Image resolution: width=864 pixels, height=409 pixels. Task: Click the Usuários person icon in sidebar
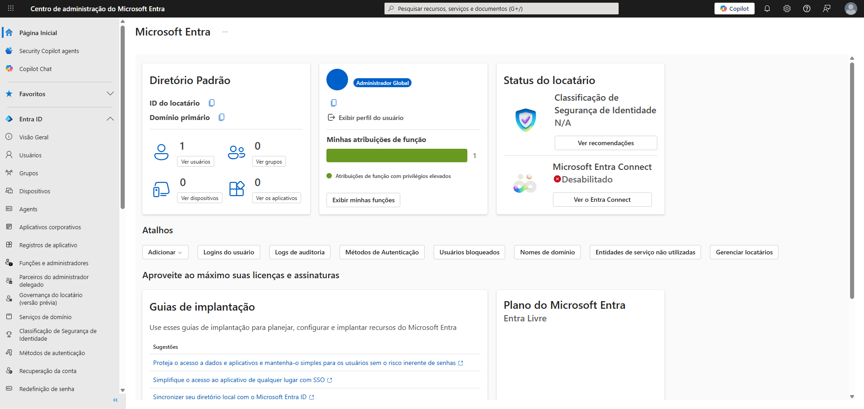point(9,155)
